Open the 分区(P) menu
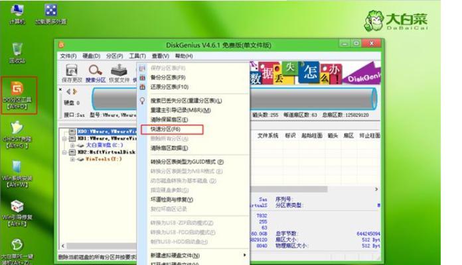This screenshot has width=462, height=265. point(115,56)
